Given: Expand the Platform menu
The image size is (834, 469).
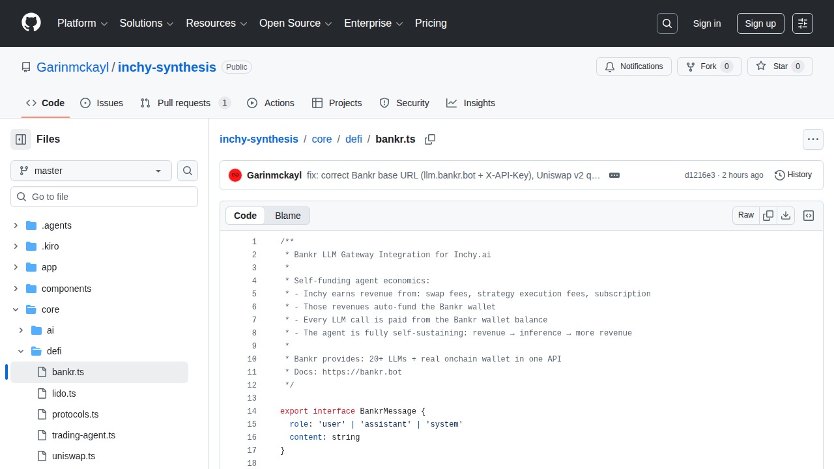Looking at the screenshot, I should (82, 23).
